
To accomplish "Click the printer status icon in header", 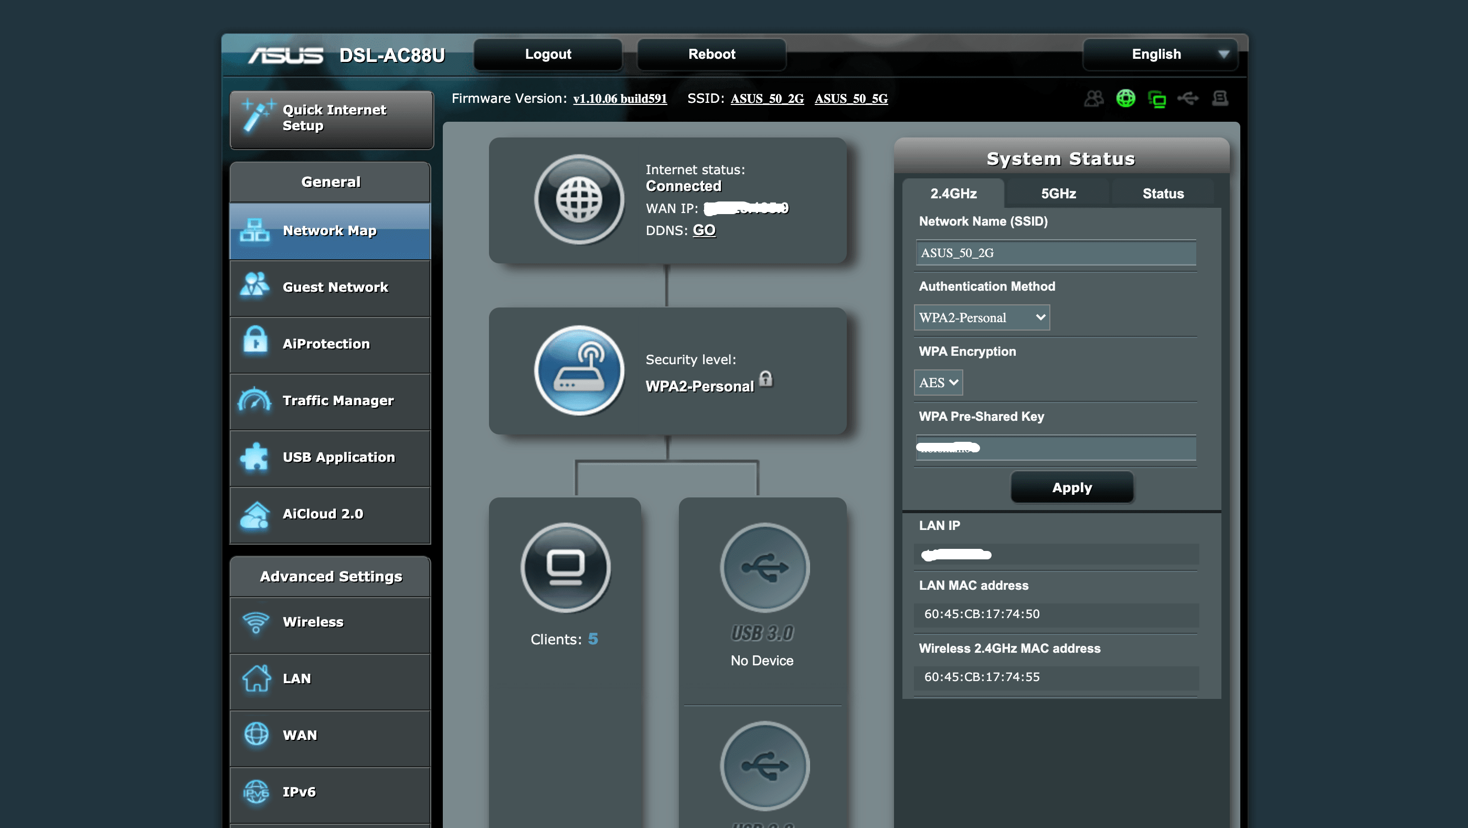I will pyautogui.click(x=1220, y=99).
